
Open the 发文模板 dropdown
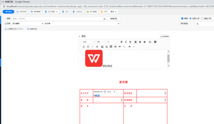[28, 23]
